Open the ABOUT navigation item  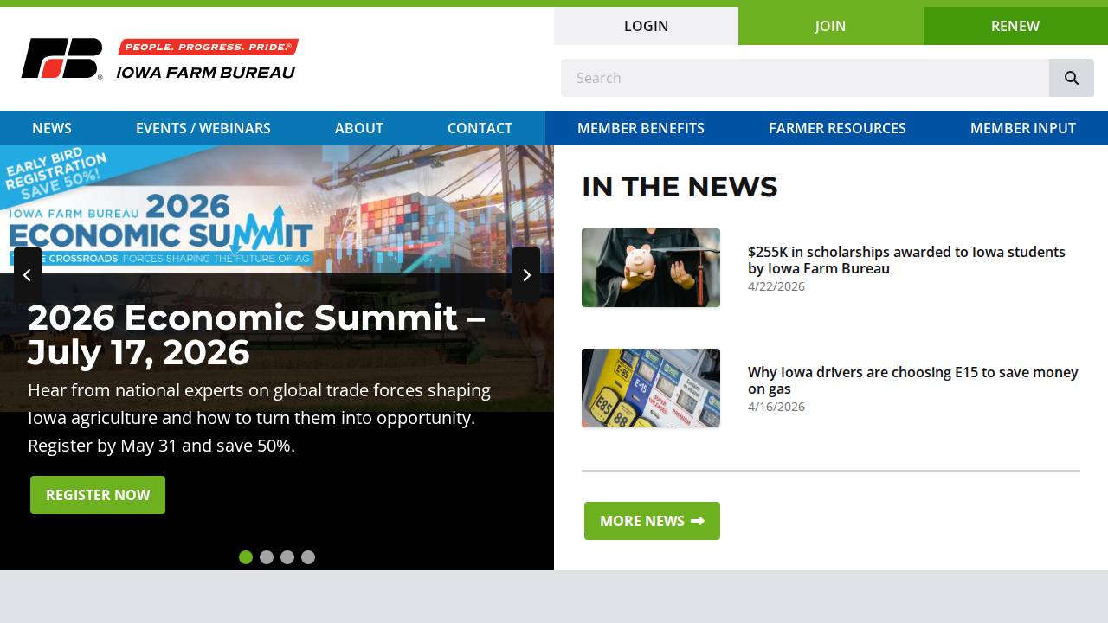coord(358,128)
